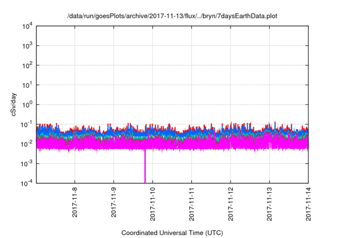Click the 10^-1 y-axis tick label

27,124
